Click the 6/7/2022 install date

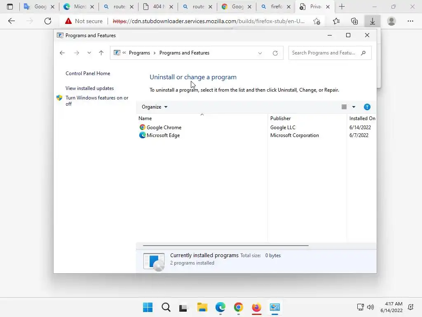point(359,135)
